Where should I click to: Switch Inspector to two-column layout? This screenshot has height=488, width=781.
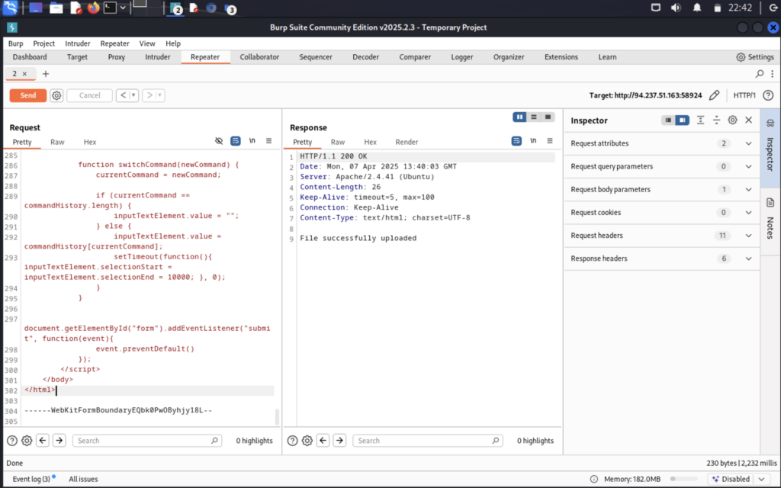(683, 120)
